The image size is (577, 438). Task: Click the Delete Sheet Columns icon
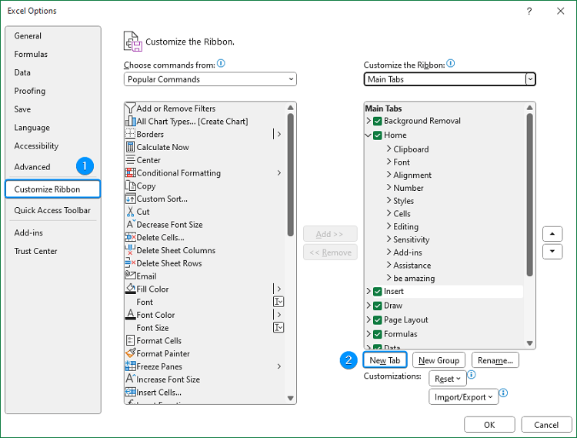[130, 250]
